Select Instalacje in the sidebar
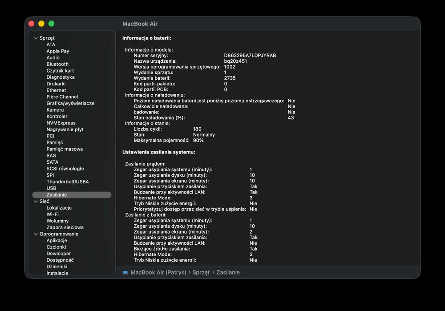The height and width of the screenshot is (311, 445). point(57,273)
